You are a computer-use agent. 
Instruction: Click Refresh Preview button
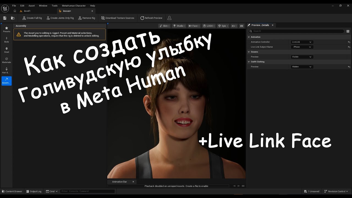(x=151, y=18)
